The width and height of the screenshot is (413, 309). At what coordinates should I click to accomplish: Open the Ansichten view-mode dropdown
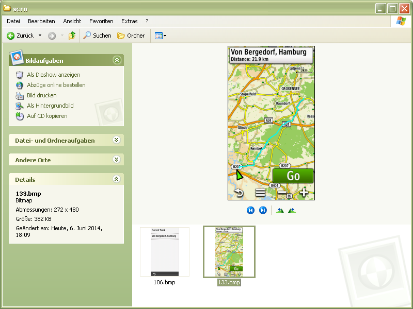pos(161,36)
